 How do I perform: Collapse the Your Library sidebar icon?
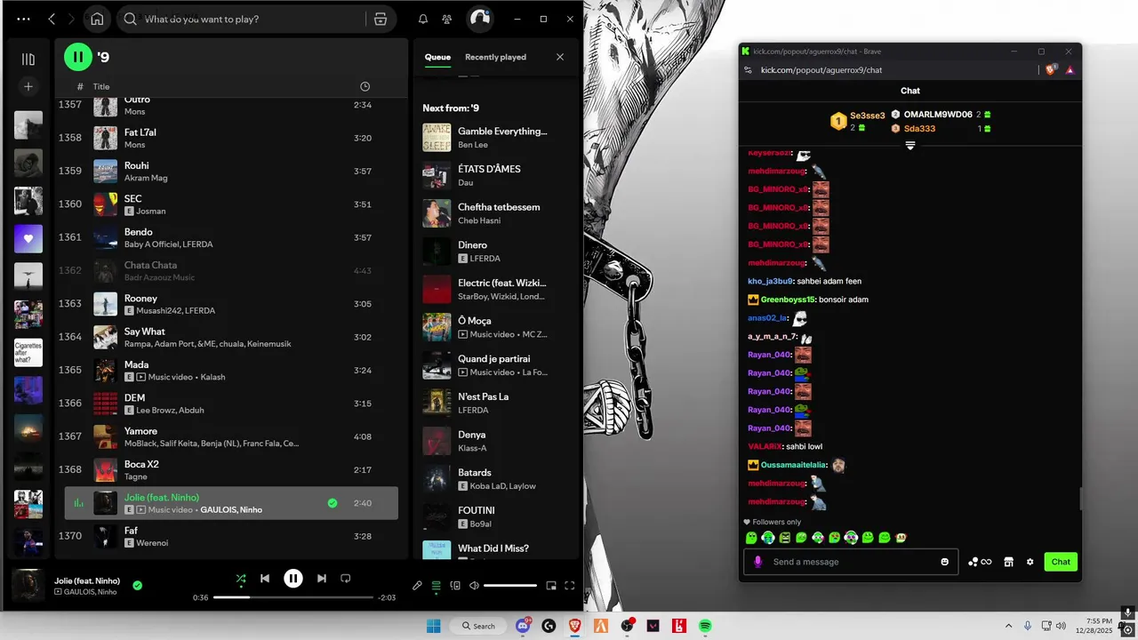(28, 59)
